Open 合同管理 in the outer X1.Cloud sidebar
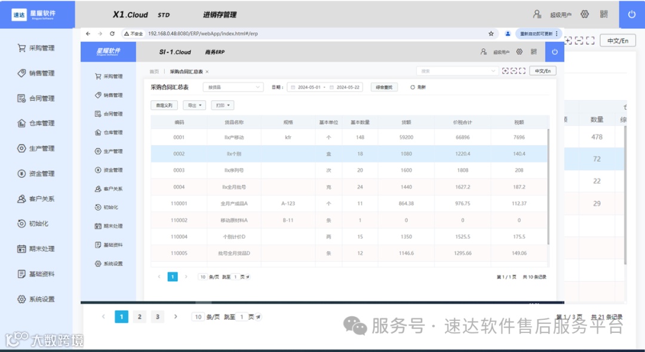This screenshot has width=645, height=352. [36, 98]
